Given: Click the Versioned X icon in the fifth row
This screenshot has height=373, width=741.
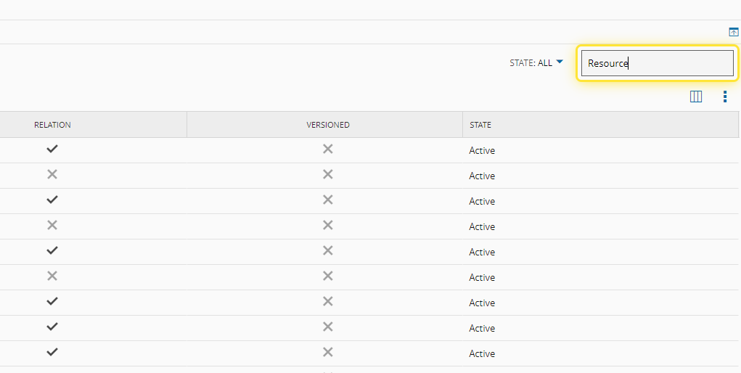Looking at the screenshot, I should coord(328,250).
